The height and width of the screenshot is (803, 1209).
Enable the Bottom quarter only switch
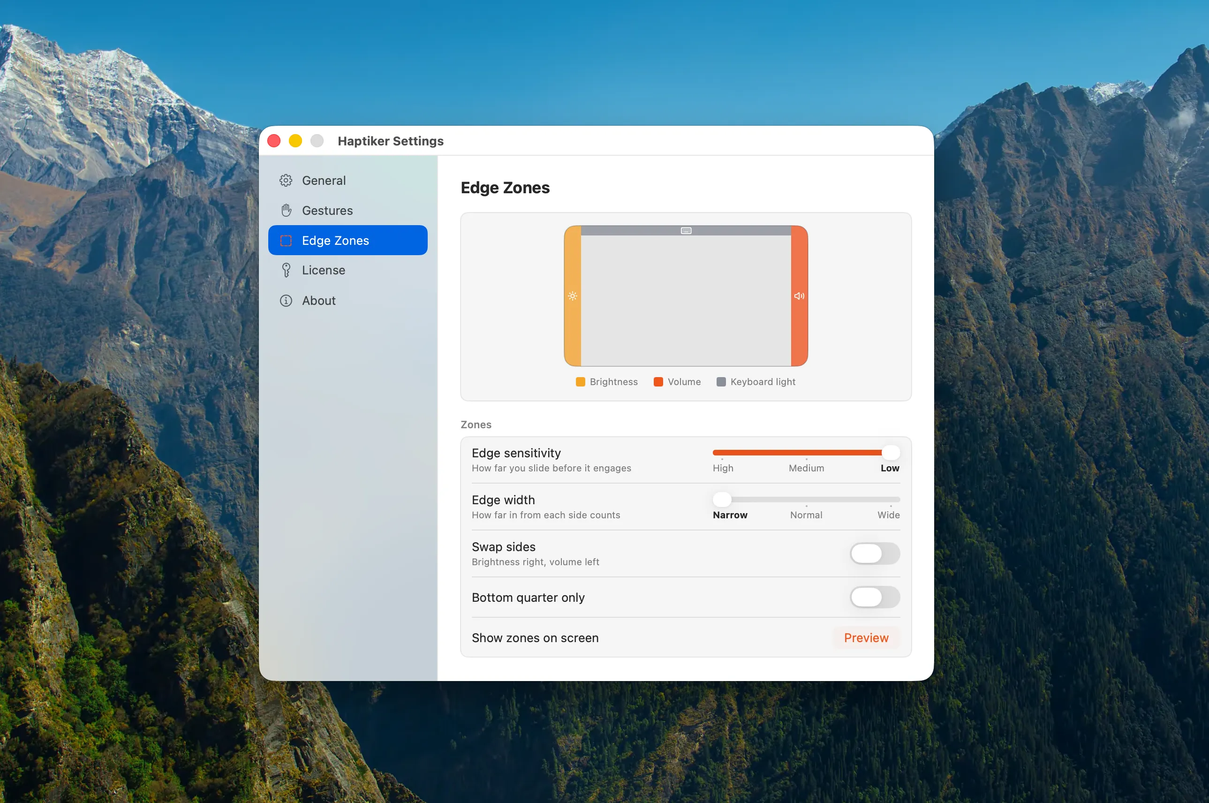coord(875,597)
